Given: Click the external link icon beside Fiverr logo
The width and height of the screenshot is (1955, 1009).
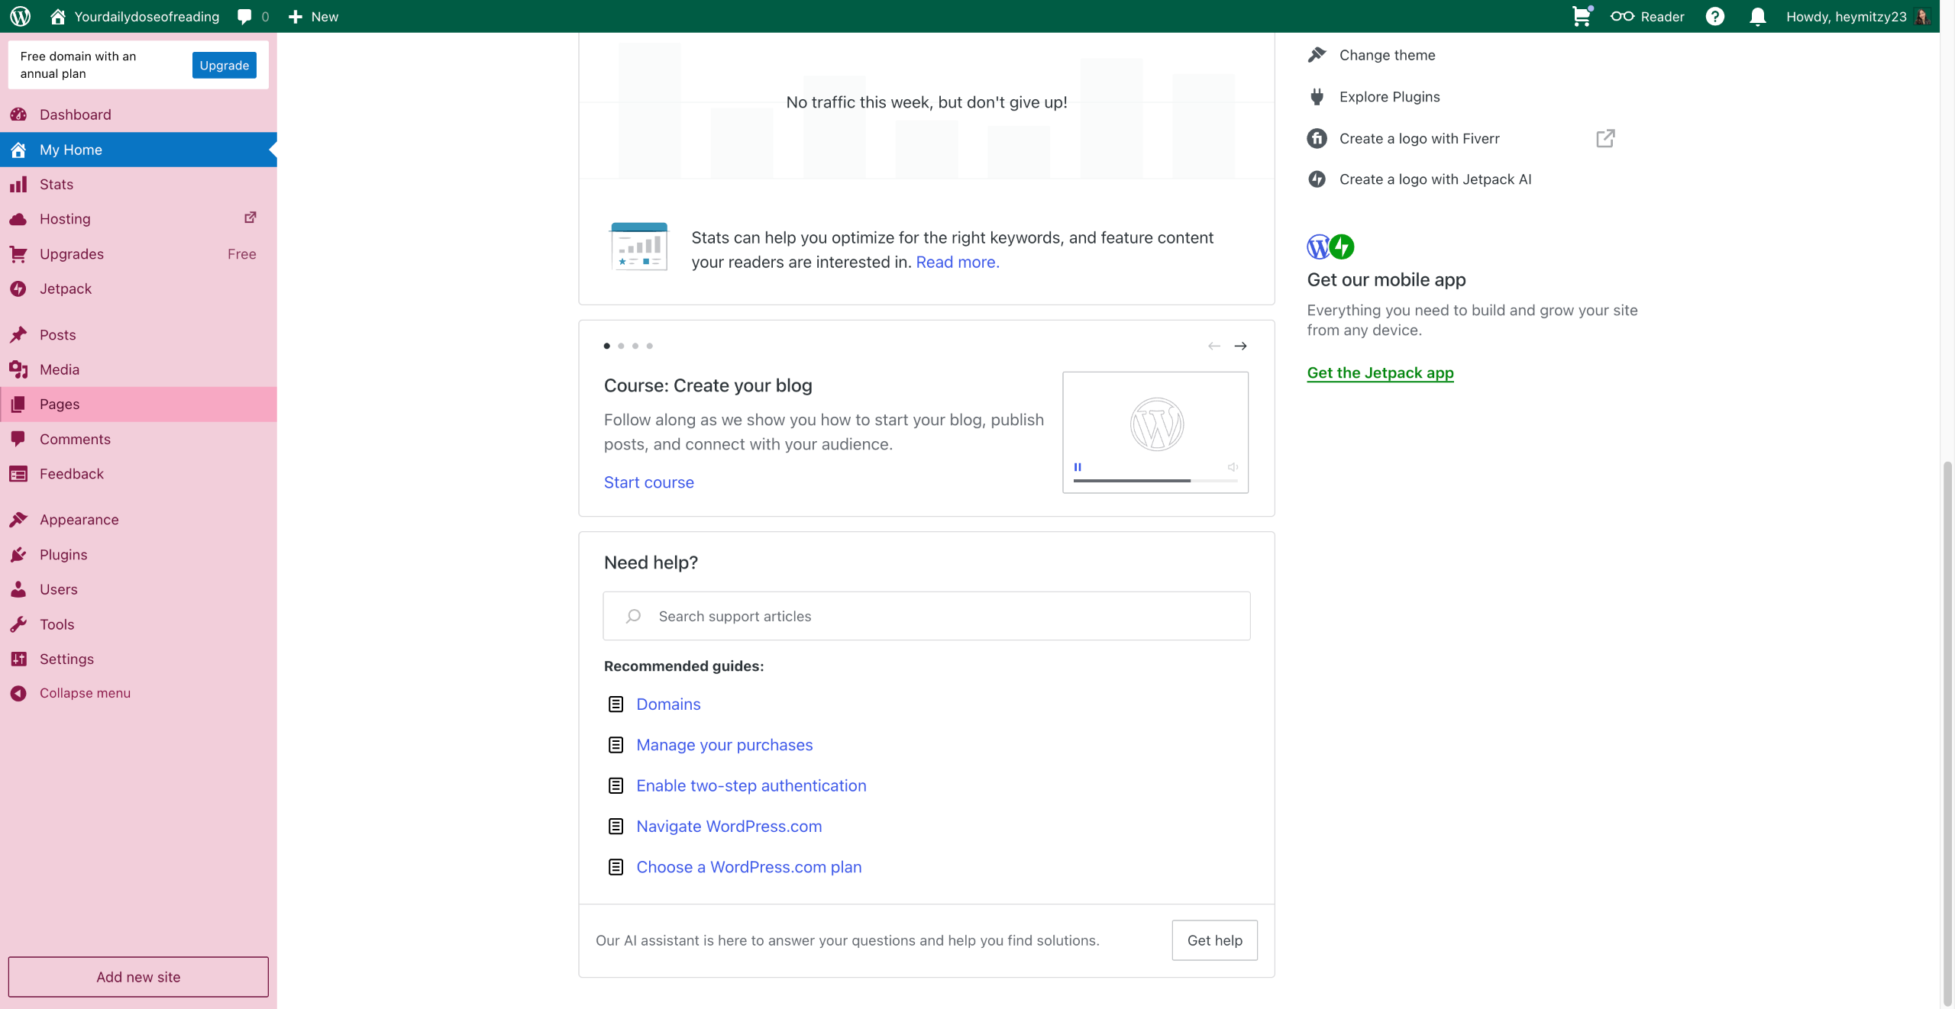Looking at the screenshot, I should pyautogui.click(x=1605, y=138).
